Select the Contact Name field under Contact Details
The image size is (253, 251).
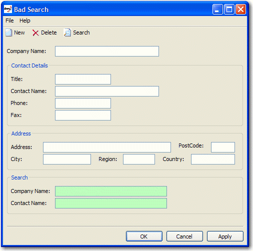(107, 91)
